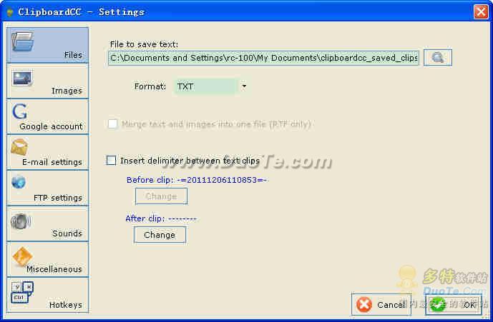
Task: Select the Hotkeys label in sidebar
Action: 65,305
